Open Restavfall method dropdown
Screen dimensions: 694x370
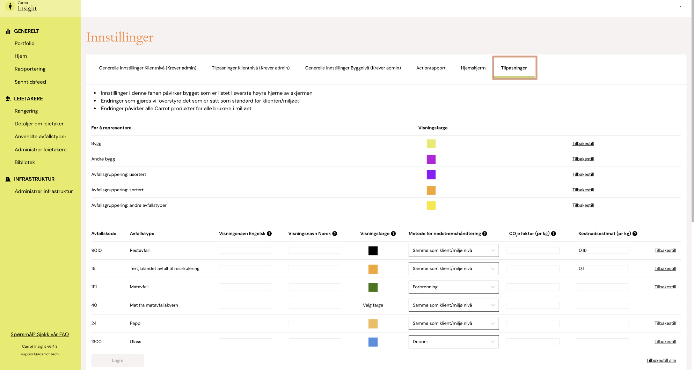pyautogui.click(x=453, y=250)
